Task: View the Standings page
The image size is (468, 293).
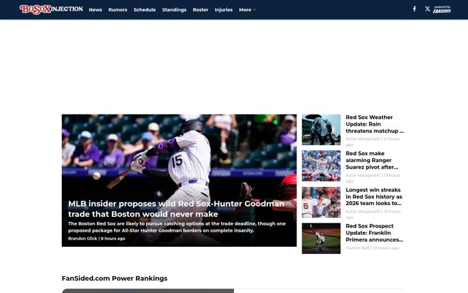Action: 174,10
